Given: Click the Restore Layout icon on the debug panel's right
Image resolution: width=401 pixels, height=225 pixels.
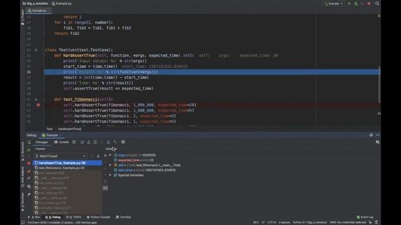Looking at the screenshot, I should pos(377,142).
